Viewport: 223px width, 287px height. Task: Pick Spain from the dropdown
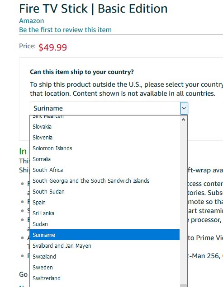[x=104, y=203]
